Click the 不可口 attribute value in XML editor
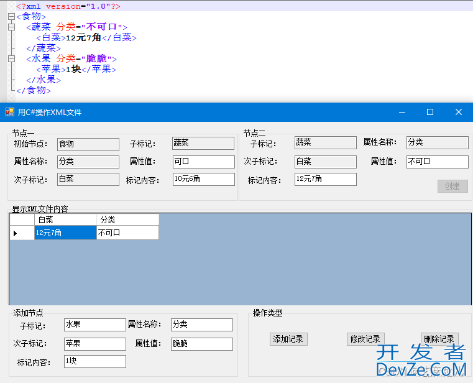The height and width of the screenshot is (383, 473). pos(101,27)
